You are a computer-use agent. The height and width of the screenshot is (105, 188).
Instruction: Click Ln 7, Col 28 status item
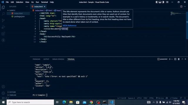point(122,98)
